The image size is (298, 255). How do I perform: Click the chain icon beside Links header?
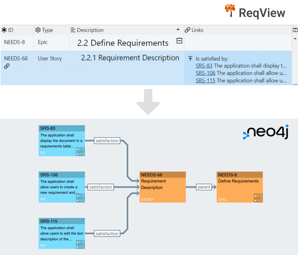(x=187, y=30)
